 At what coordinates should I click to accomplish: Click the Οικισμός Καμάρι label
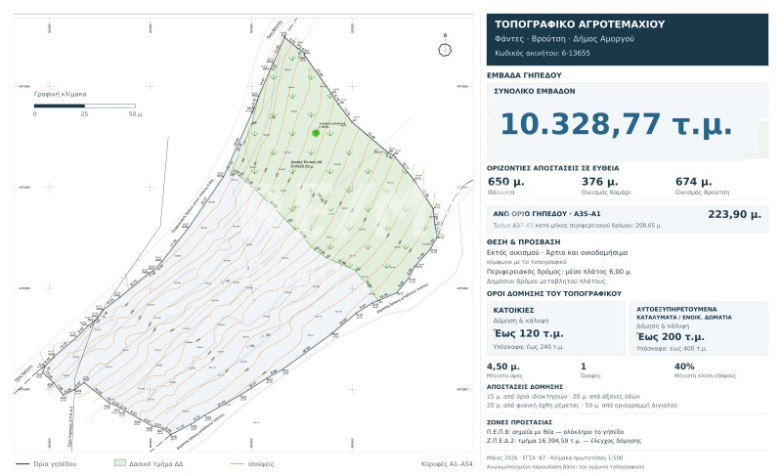[x=606, y=193]
